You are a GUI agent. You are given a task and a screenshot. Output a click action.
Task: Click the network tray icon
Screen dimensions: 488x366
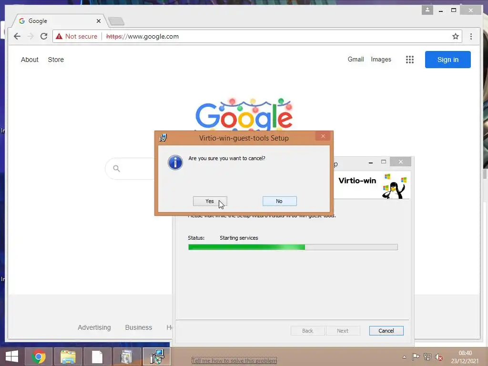[427, 357]
